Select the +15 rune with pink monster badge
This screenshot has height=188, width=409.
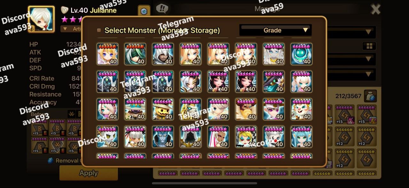(x=344, y=115)
